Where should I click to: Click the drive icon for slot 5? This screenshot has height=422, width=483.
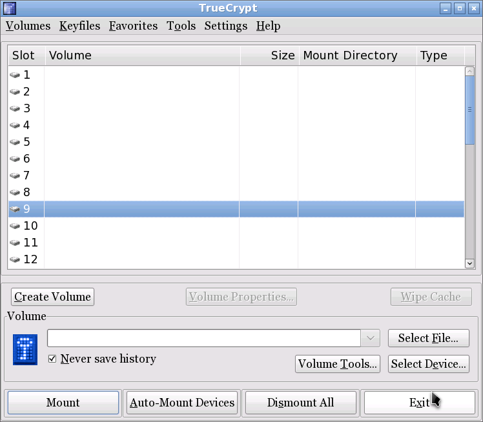point(15,142)
